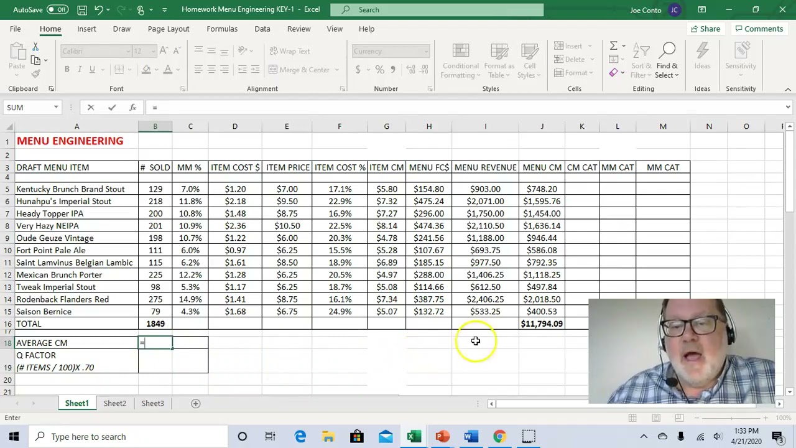This screenshot has width=796, height=448.
Task: Switch to the Sheet2 worksheet tab
Action: pos(114,403)
